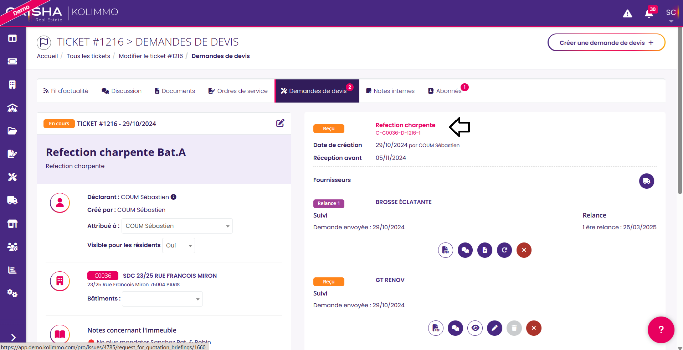Switch to Documents tab
The image size is (683, 350).
(175, 91)
